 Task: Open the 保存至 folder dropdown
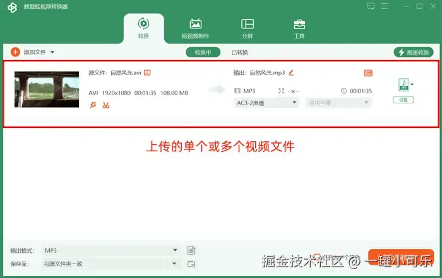(111, 264)
